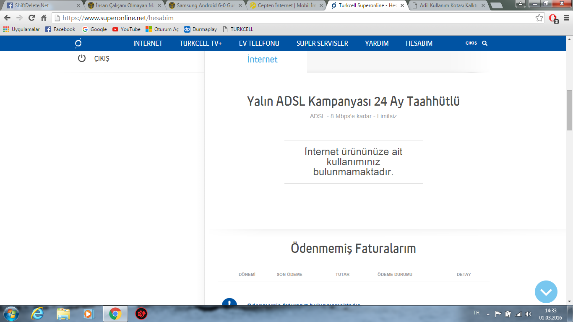Switch to the Cepten İnternet tab
Image resolution: width=573 pixels, height=322 pixels.
286,6
